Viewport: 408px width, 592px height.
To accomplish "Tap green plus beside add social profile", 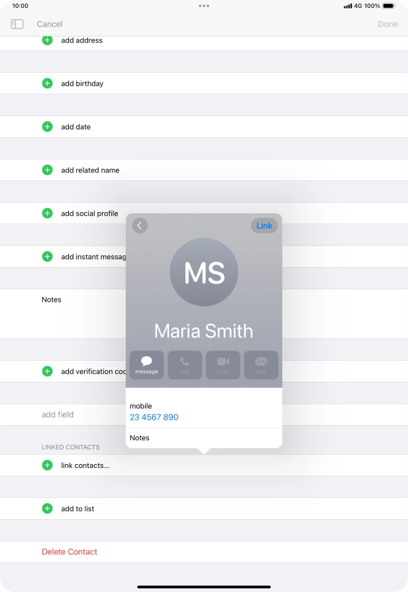I will pos(47,213).
